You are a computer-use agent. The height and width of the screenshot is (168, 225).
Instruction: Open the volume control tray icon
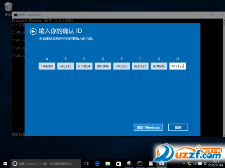coord(195,164)
